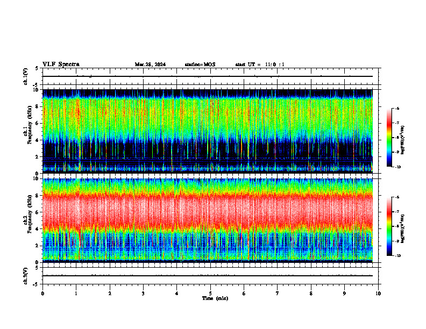Select the 'start UT = 11:0 :1' text
Image resolution: width=426 pixels, height=329 pixels.
tap(260, 65)
